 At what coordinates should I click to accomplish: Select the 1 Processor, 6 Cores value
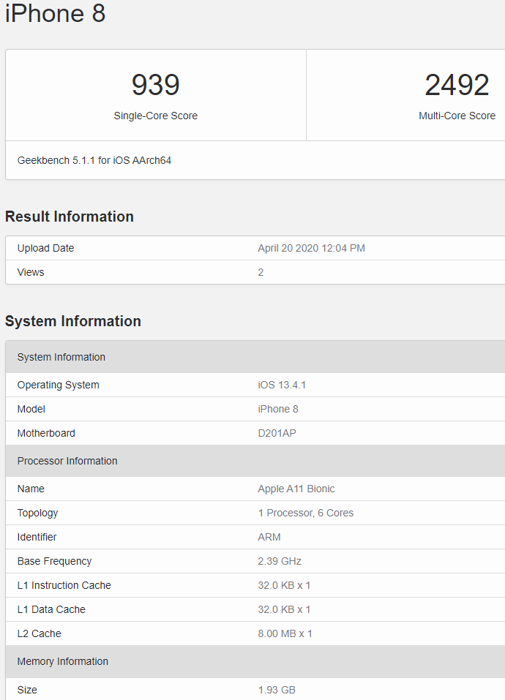click(x=305, y=513)
